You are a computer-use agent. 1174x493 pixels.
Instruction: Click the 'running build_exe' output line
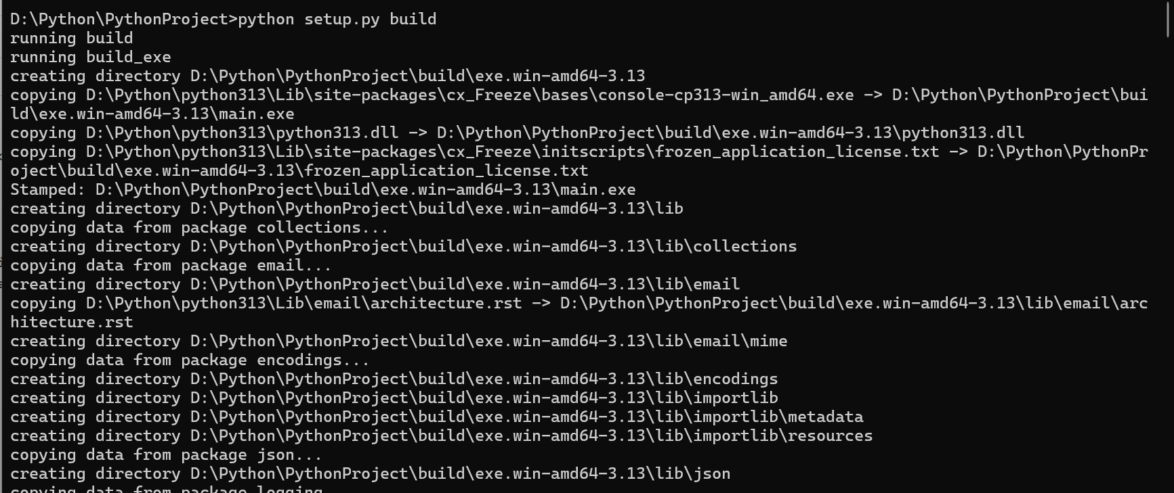coord(90,57)
